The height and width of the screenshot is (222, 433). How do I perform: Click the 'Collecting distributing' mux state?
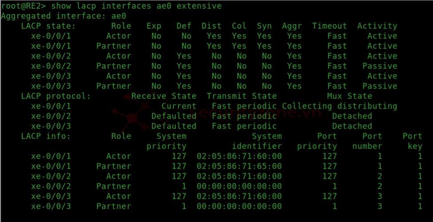click(x=340, y=106)
